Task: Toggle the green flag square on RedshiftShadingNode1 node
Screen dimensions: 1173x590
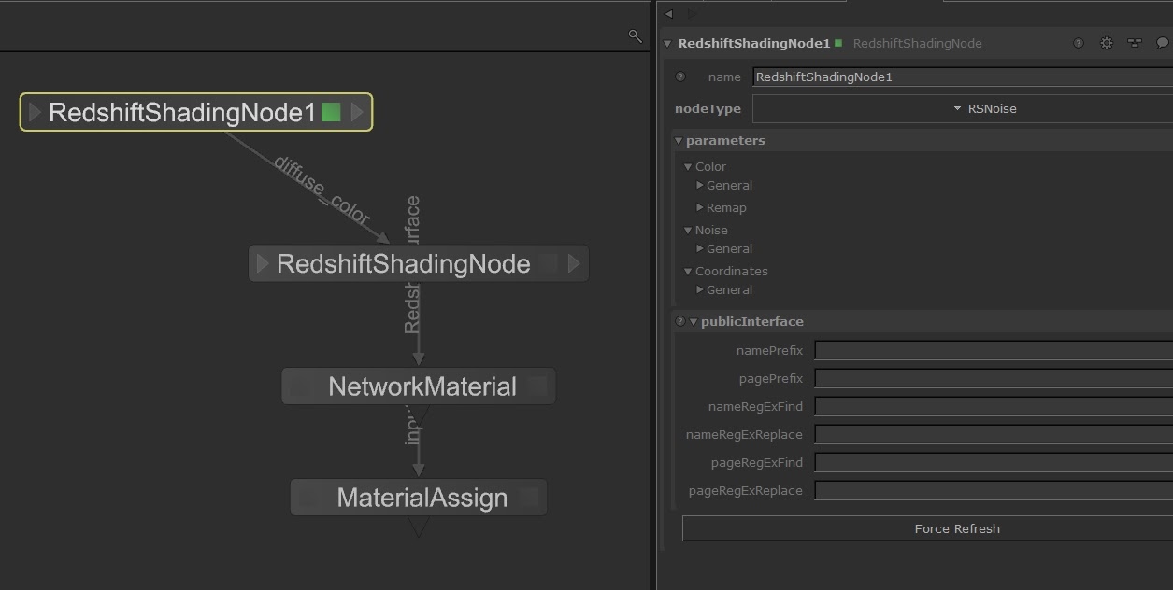Action: click(x=331, y=112)
